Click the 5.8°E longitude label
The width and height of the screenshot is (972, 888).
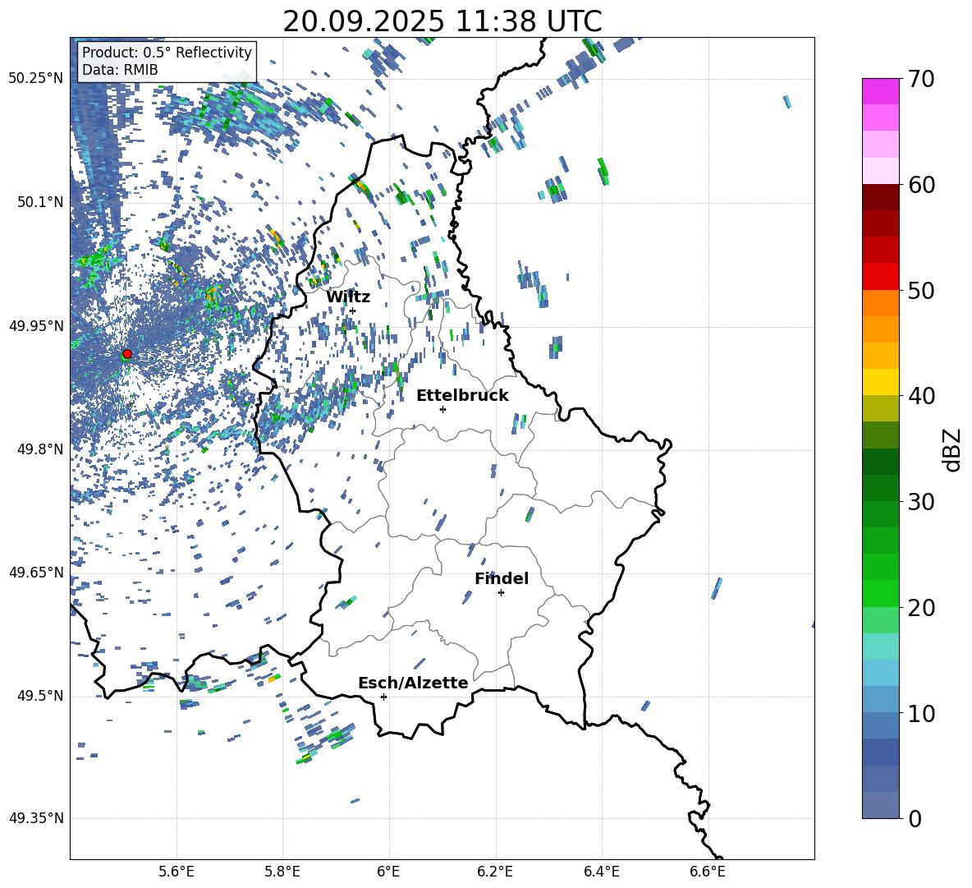point(282,872)
